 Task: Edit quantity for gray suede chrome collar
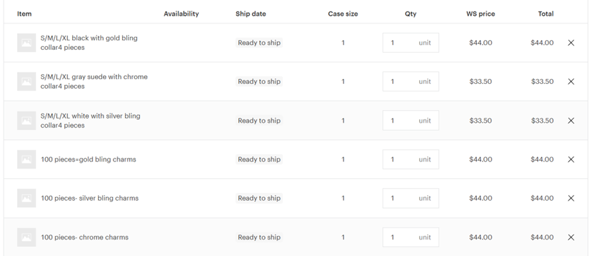click(399, 82)
